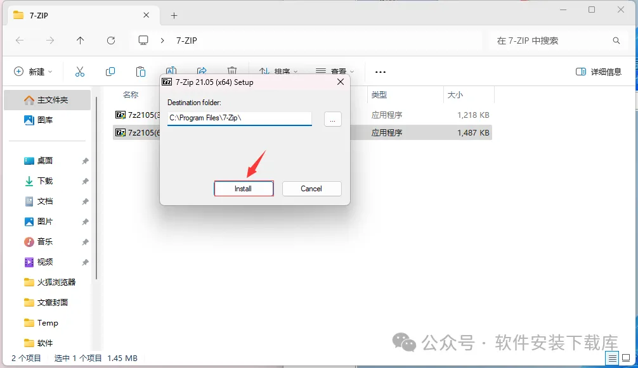Open the 新建 (New) dropdown

33,72
